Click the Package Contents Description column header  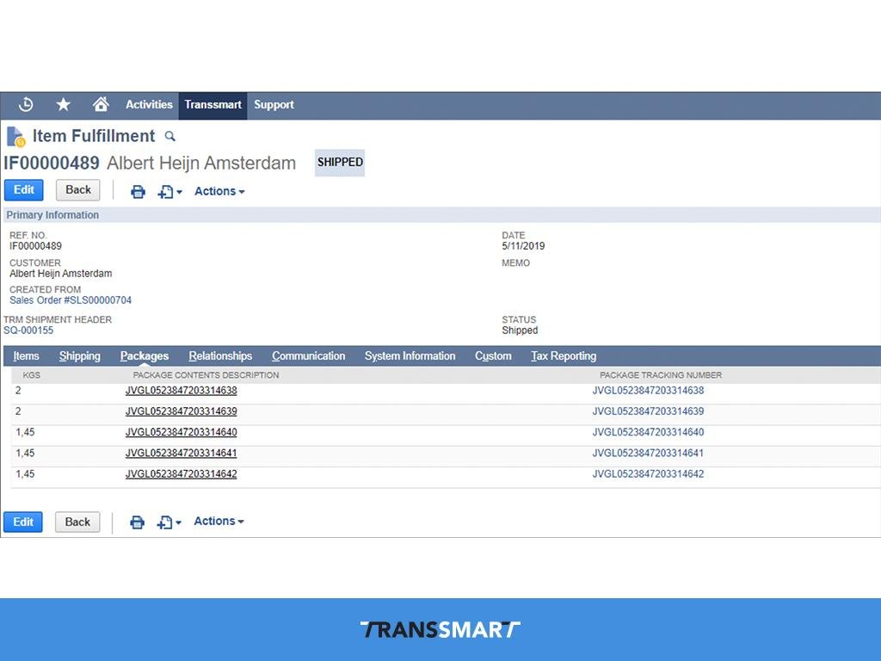(x=206, y=375)
